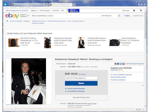Click Verkäufer kontaktieren link

pyautogui.click(x=118, y=80)
